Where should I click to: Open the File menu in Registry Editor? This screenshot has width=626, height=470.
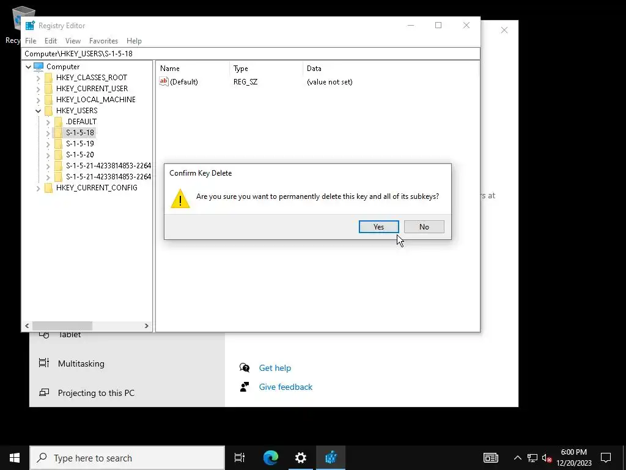[31, 41]
